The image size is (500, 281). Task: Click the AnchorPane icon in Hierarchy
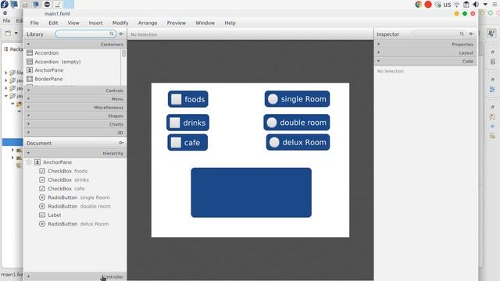(37, 162)
